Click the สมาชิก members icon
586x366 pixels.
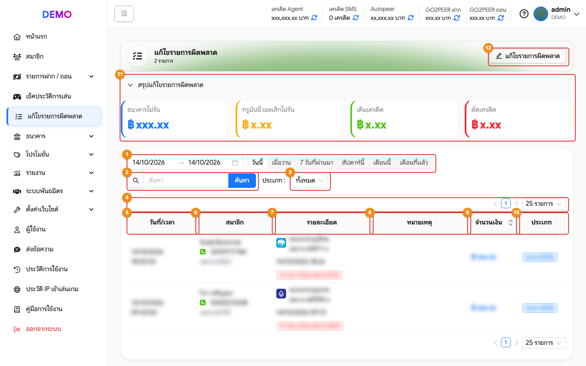[17, 57]
